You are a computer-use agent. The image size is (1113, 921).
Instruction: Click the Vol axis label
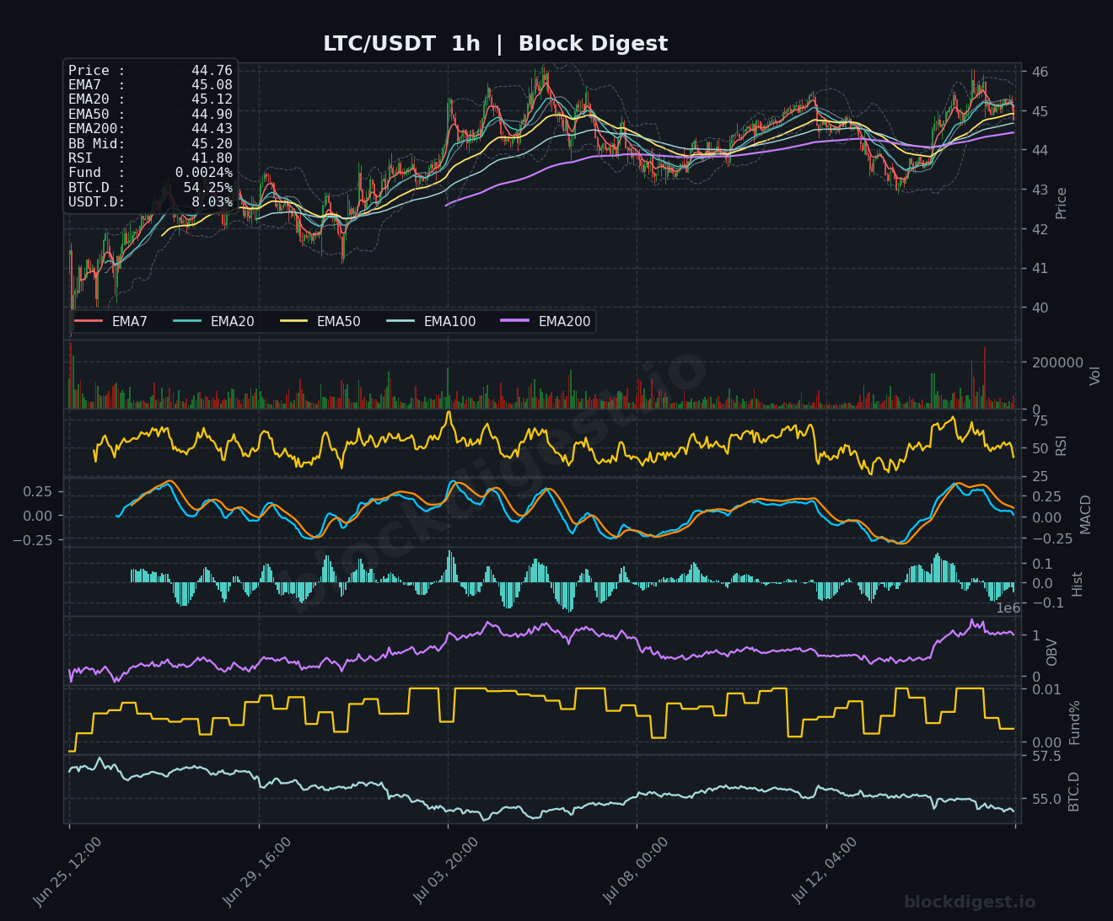(x=1095, y=376)
